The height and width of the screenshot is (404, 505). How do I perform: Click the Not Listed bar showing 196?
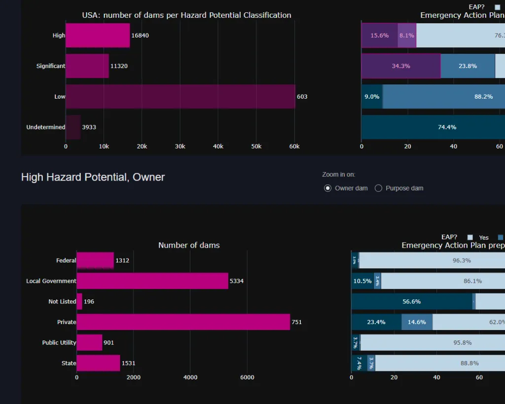tap(79, 301)
